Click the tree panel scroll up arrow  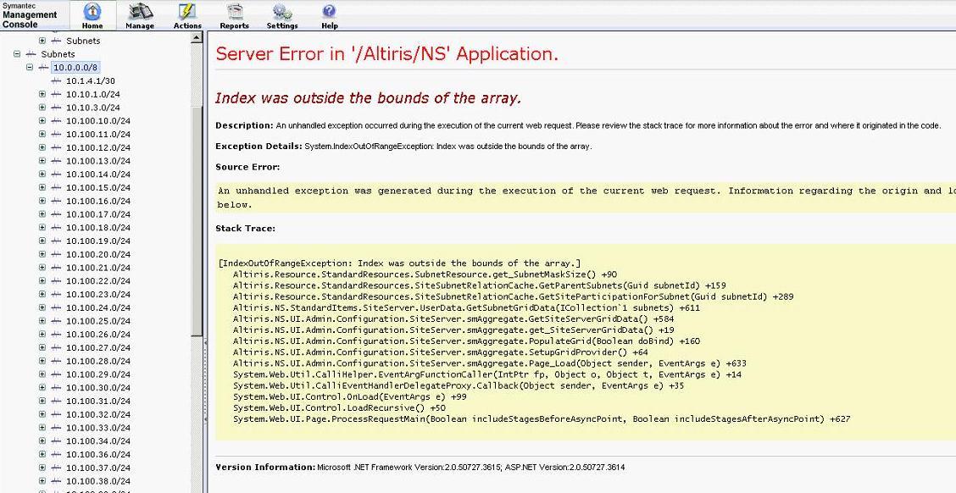(197, 38)
